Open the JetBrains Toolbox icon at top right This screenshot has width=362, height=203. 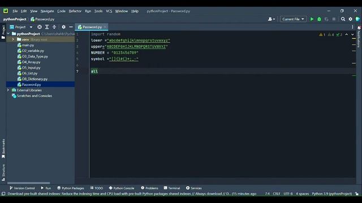[357, 19]
